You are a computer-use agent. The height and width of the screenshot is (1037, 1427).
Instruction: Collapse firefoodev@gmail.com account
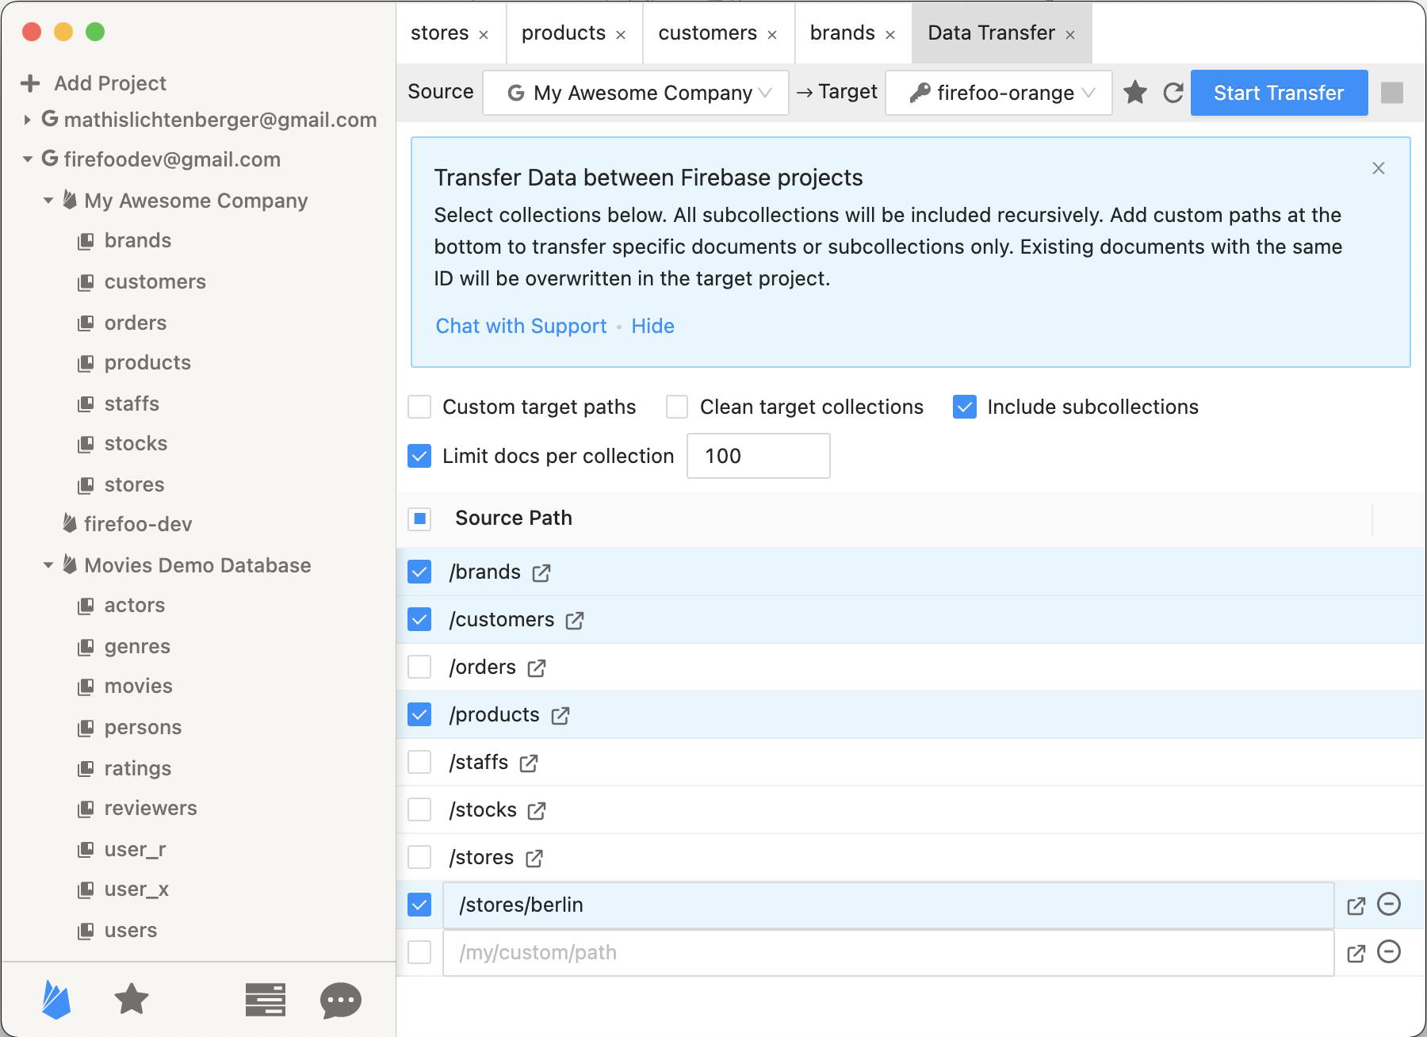tap(27, 159)
